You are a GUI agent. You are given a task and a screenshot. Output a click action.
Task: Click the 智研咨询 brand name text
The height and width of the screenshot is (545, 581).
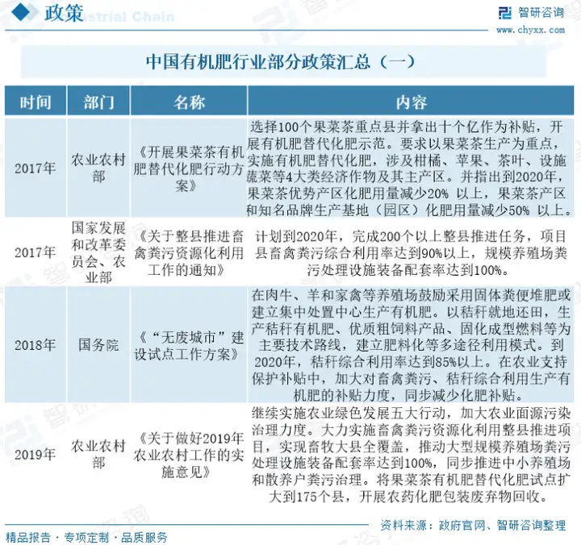pyautogui.click(x=541, y=13)
